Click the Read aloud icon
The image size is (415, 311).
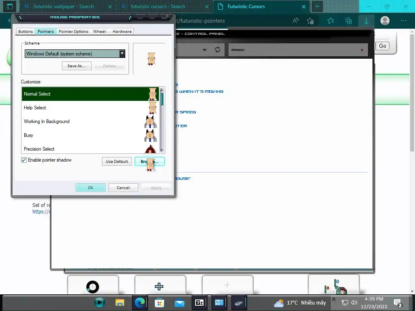point(295,21)
